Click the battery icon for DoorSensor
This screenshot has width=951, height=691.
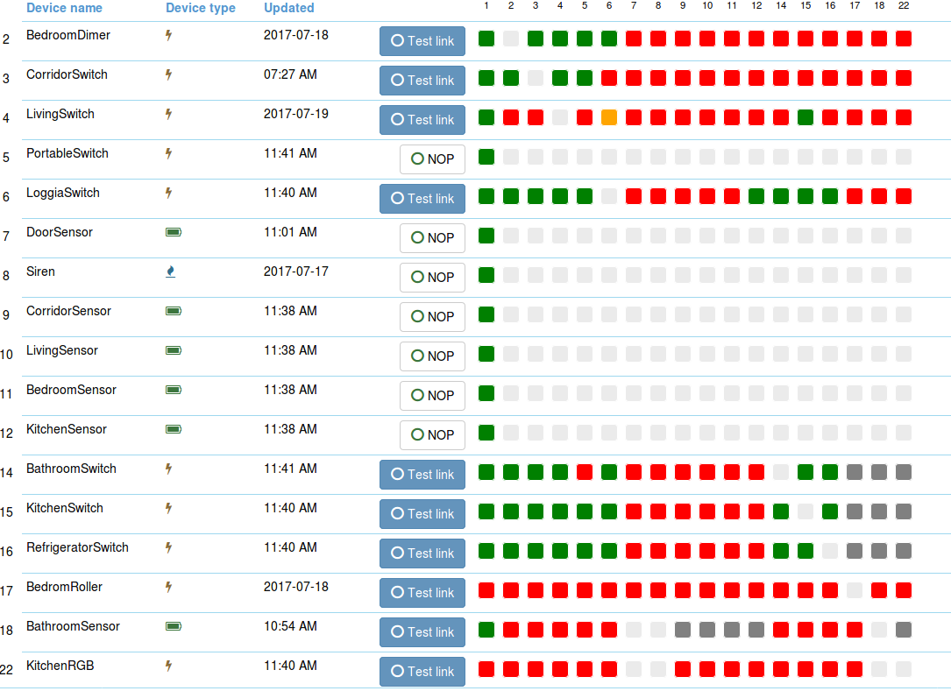(174, 232)
